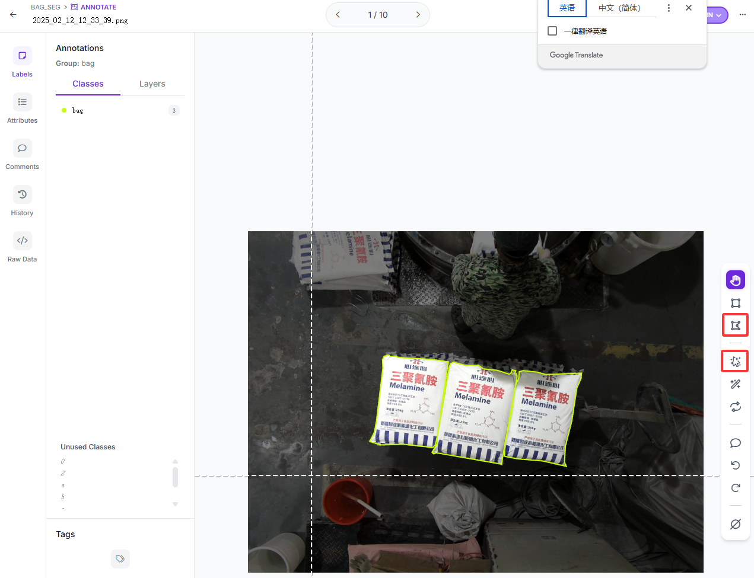Click the green bag class color dot
The image size is (754, 578).
(x=64, y=110)
